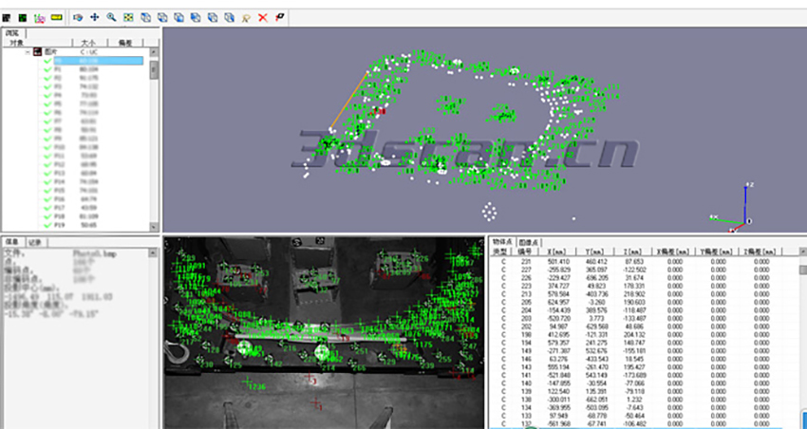The width and height of the screenshot is (807, 429).
Task: Click the first cube view icon
Action: [x=147, y=17]
